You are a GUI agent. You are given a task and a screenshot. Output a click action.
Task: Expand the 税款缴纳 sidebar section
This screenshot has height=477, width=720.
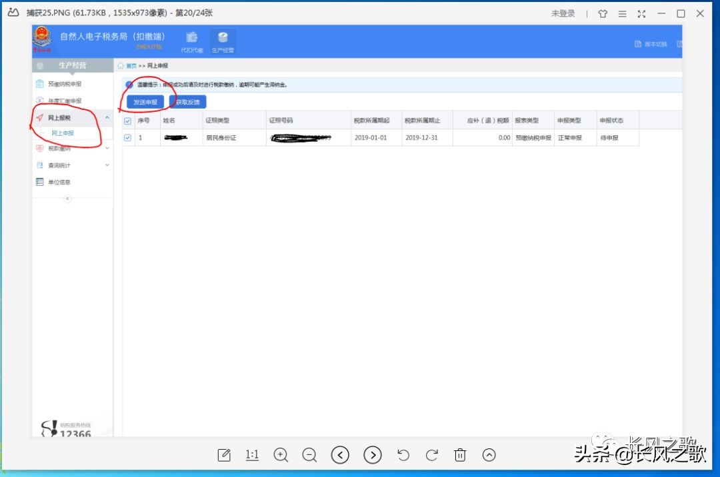coord(107,148)
